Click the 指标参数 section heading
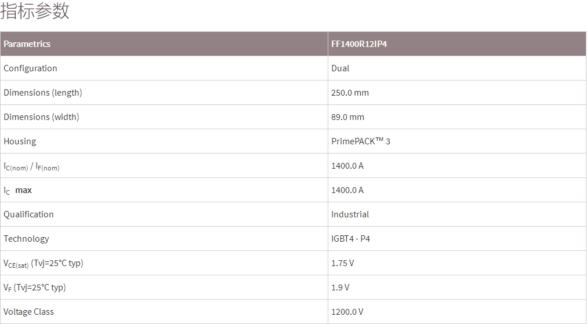Viewport: 587px width, 324px height. pos(35,11)
